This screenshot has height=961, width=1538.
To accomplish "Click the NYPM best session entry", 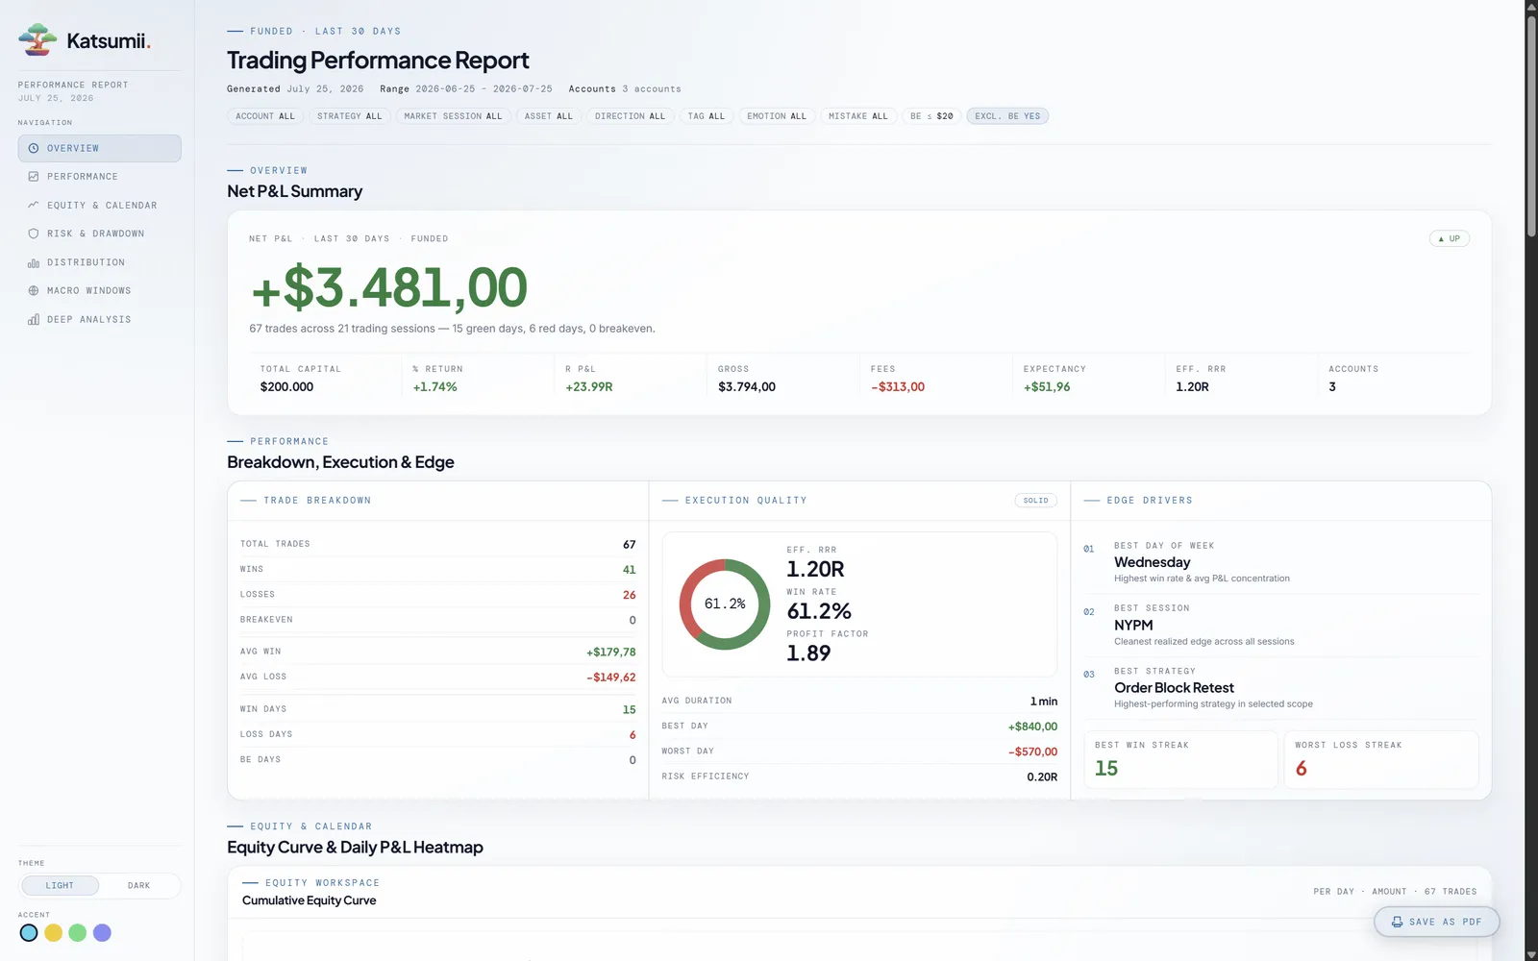I will coord(1280,625).
